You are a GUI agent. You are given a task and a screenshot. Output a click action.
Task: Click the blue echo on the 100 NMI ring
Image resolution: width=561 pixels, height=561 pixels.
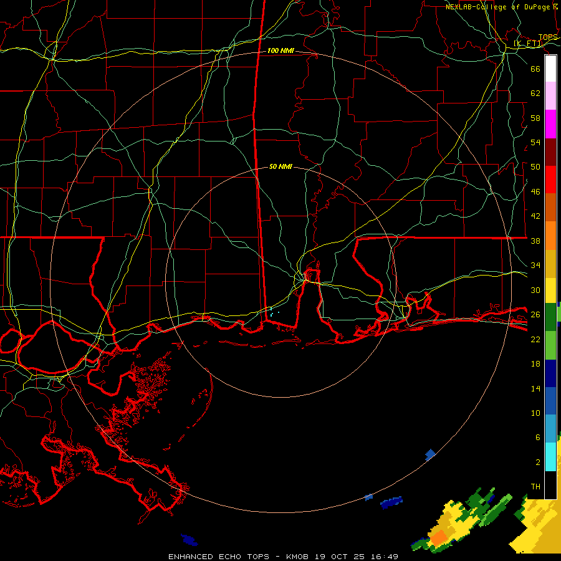coord(430,454)
